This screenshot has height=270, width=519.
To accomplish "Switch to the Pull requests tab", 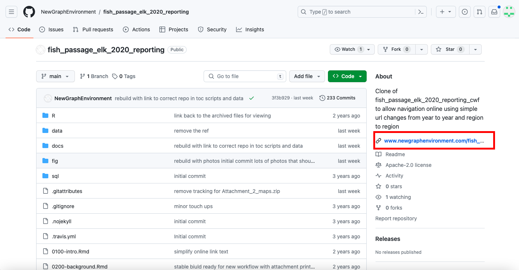I will (x=93, y=29).
